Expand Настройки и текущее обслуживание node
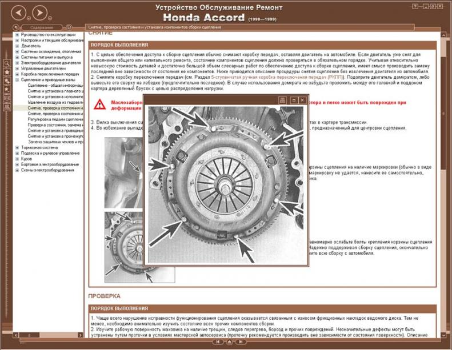452x350 pixels. 17,41
